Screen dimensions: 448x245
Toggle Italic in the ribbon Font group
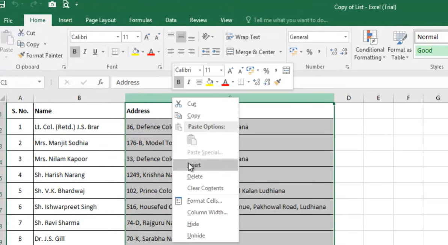[x=85, y=52]
